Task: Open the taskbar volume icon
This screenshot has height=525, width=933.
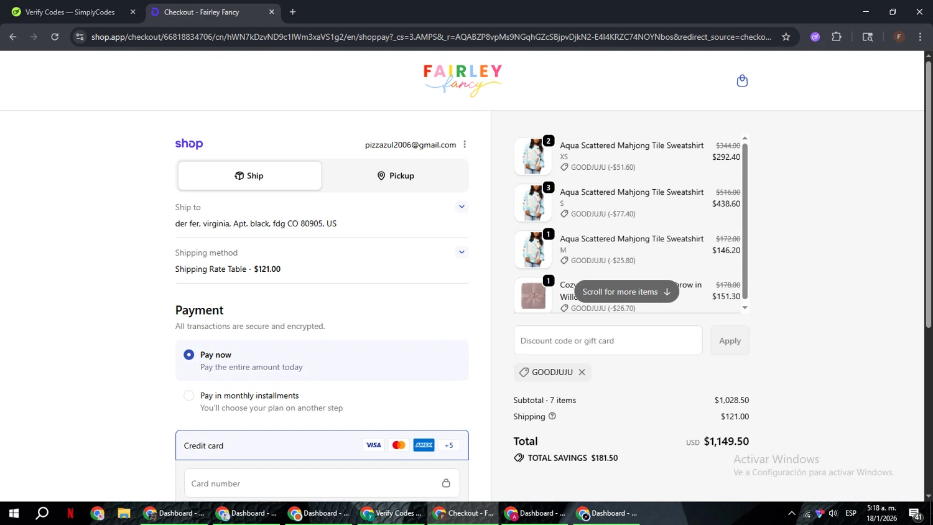Action: click(833, 513)
